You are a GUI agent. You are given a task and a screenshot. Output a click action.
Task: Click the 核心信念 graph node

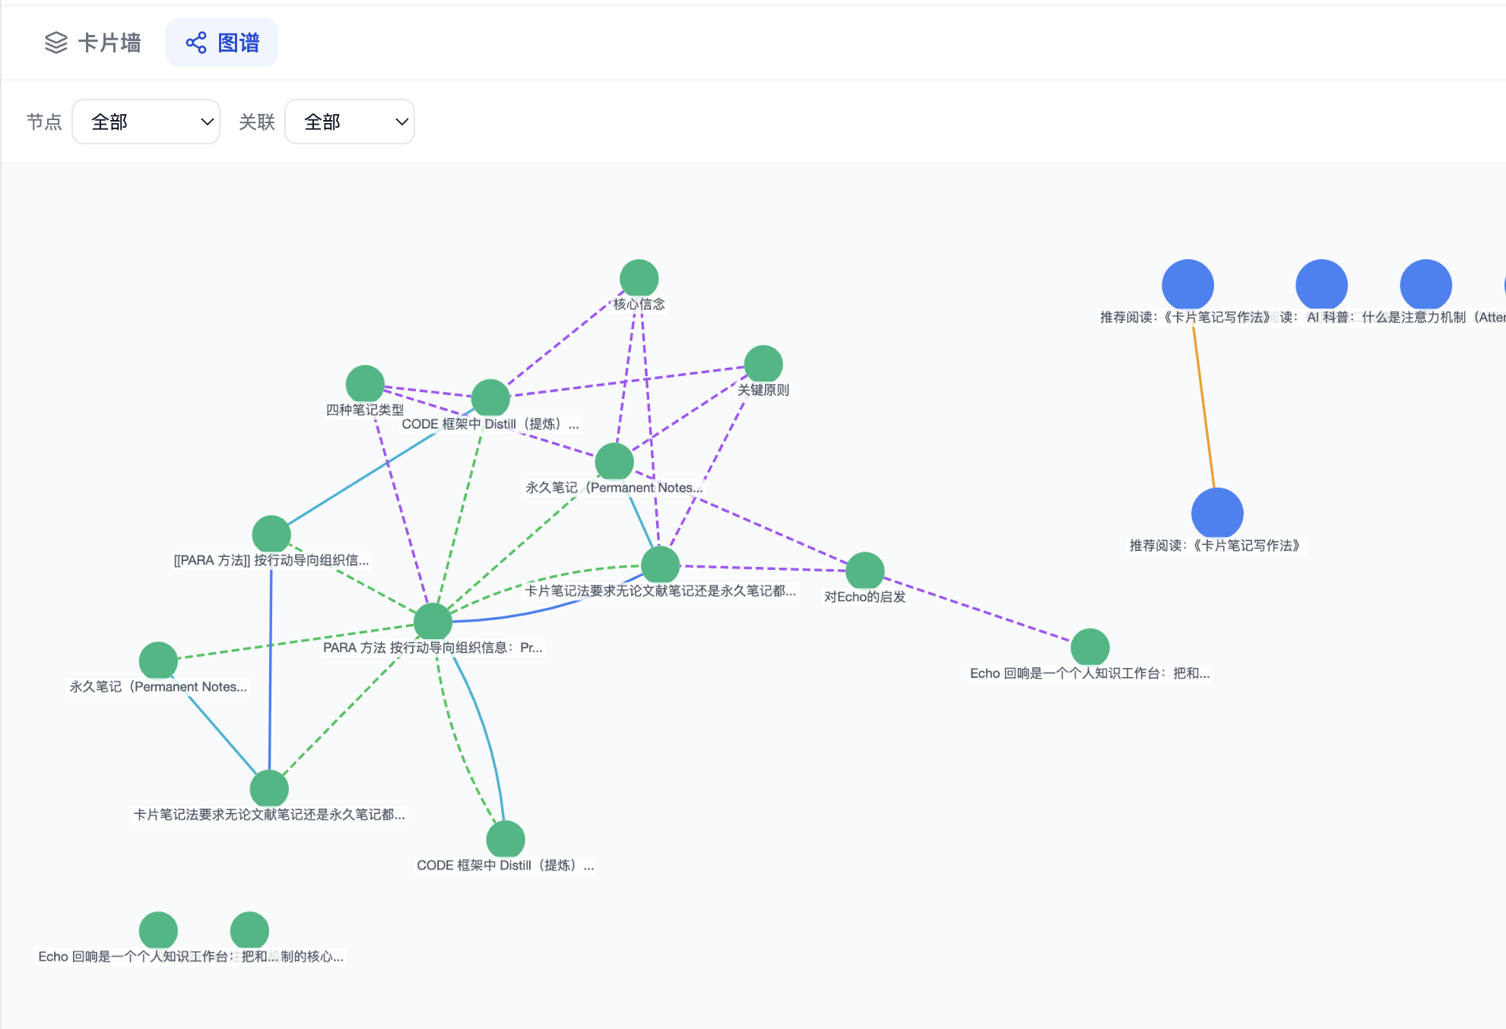coord(639,278)
